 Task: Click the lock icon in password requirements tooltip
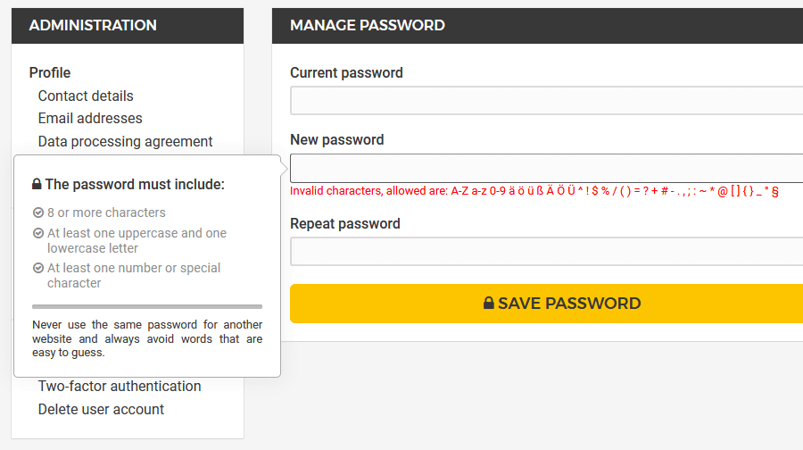pyautogui.click(x=37, y=185)
